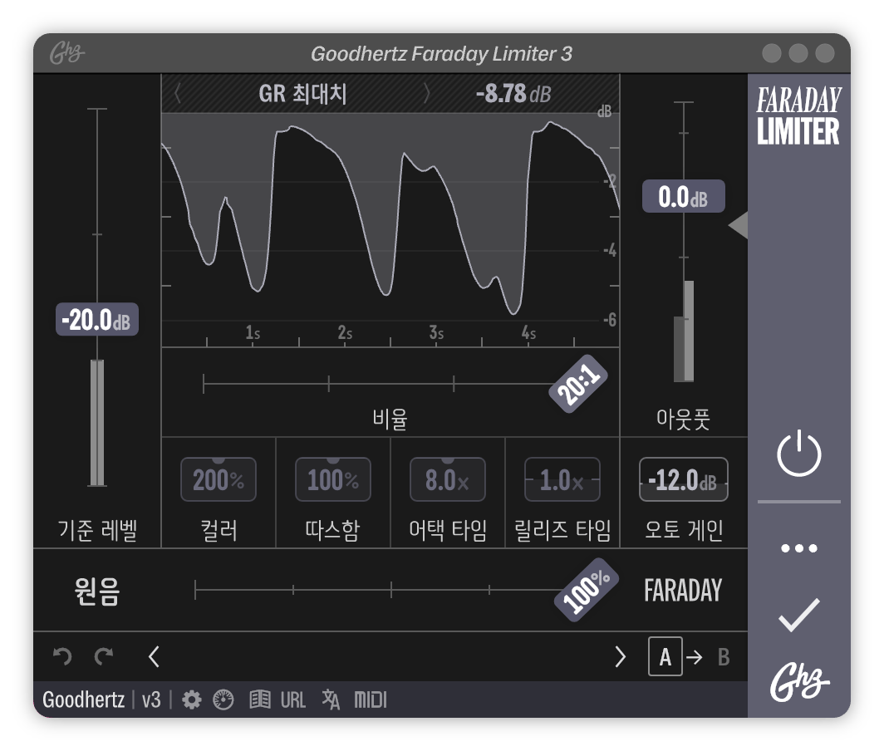This screenshot has height=751, width=884.
Task: Click the FARADAY wet label
Action: pos(683,591)
